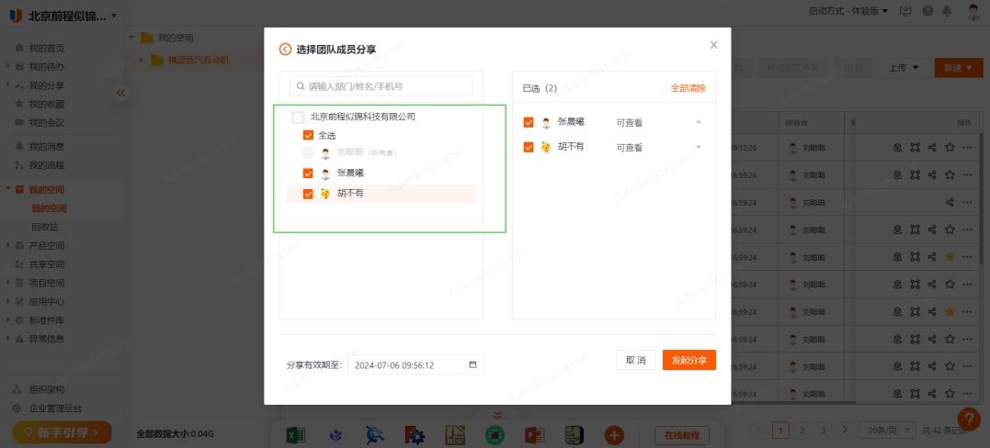Click the orange plus icon in the bottom app bar
The height and width of the screenshot is (448, 990).
click(614, 435)
